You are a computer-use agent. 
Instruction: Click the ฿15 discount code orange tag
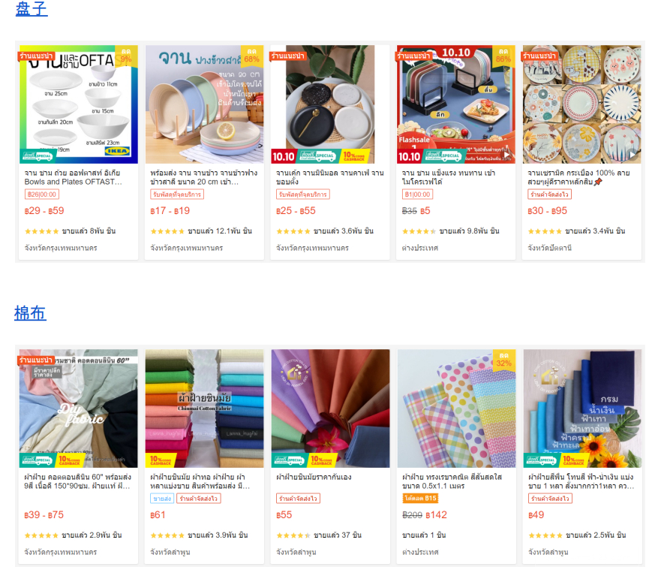pyautogui.click(x=420, y=498)
